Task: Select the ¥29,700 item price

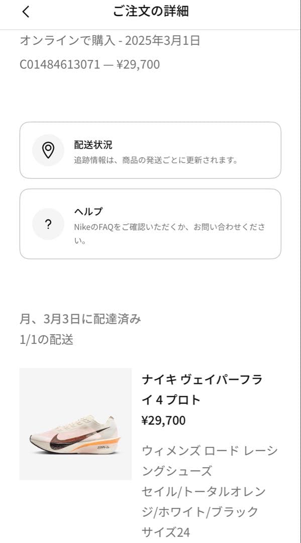Action: 163,420
